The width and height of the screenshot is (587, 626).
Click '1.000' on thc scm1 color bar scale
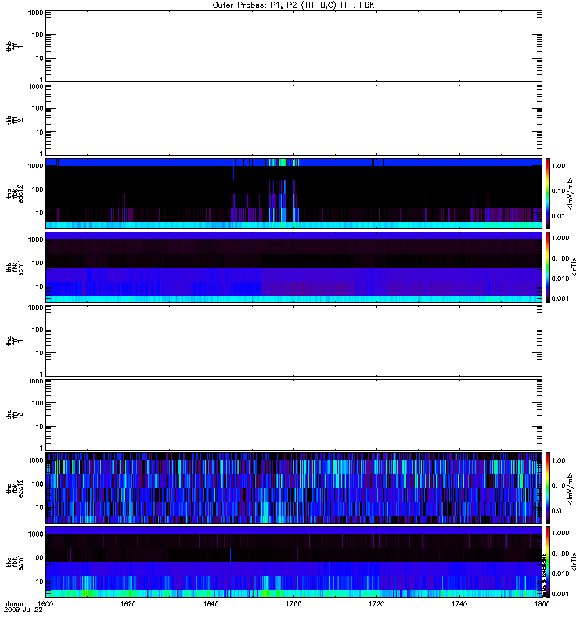point(560,533)
